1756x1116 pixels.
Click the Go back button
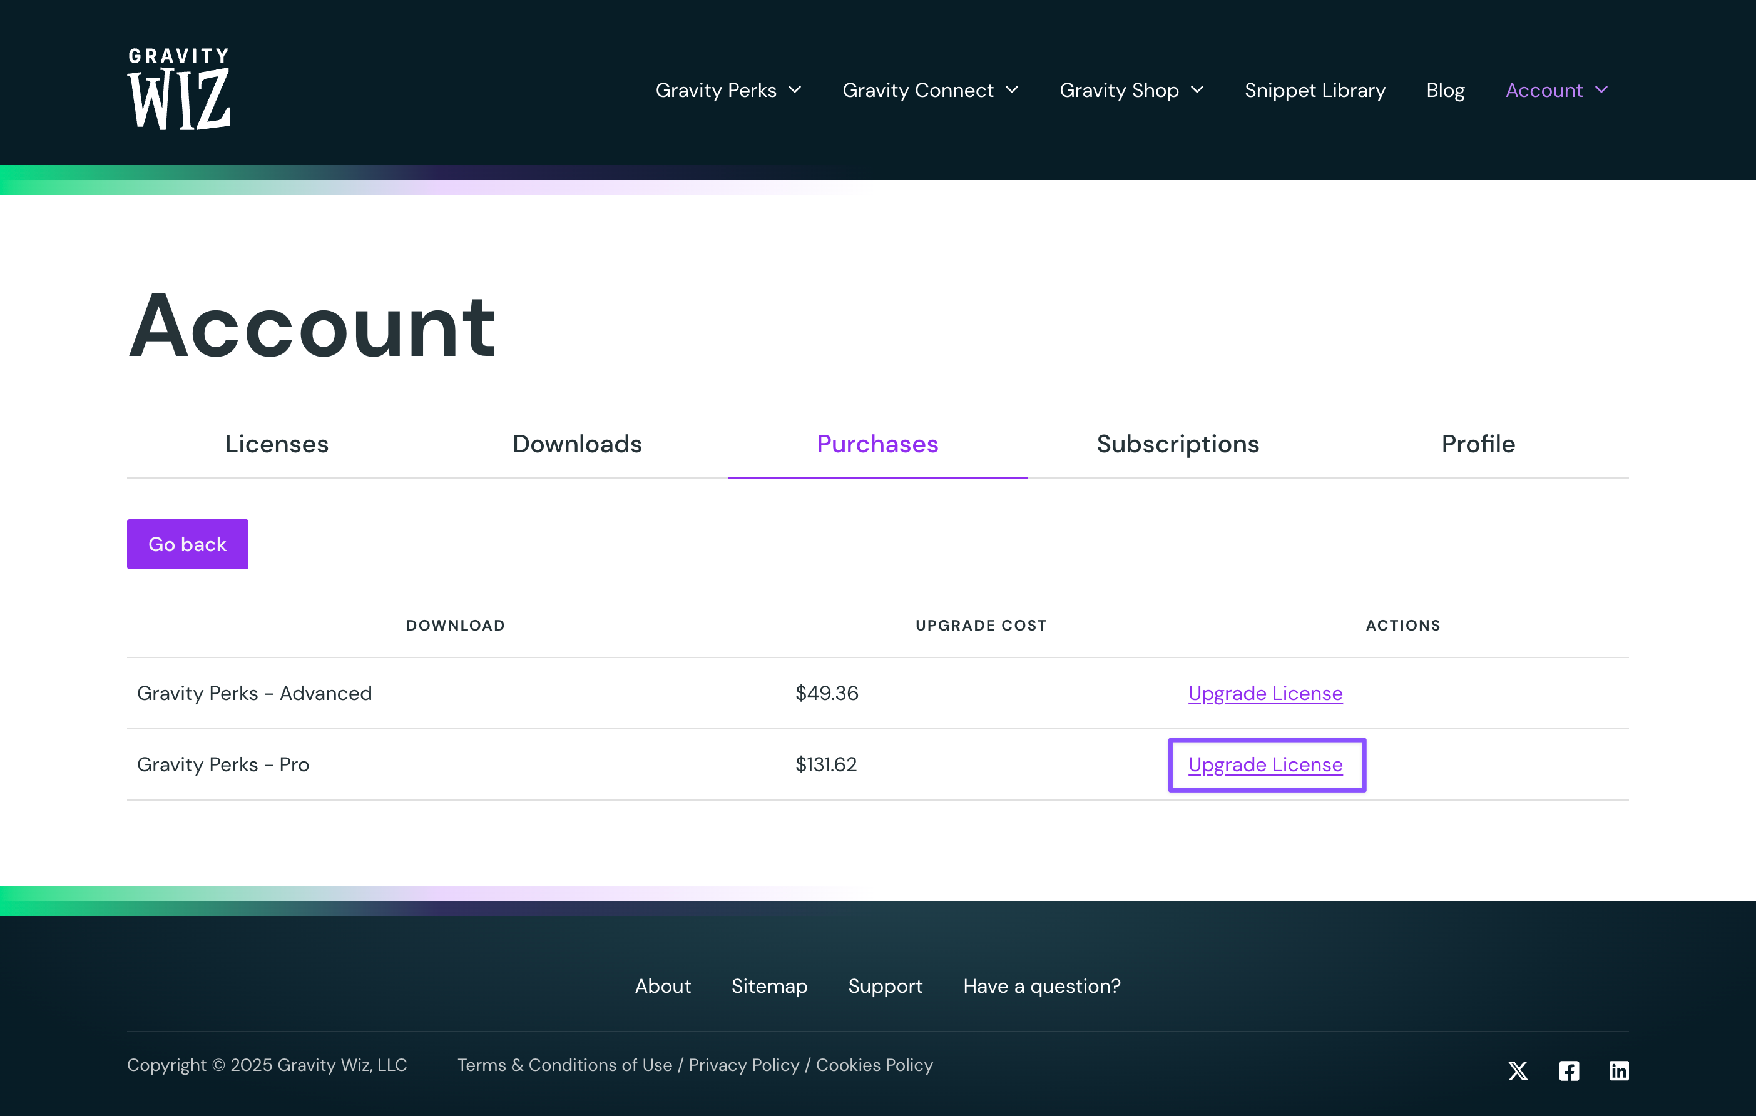coord(187,544)
